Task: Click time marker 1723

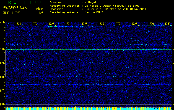Action: coord(51,24)
